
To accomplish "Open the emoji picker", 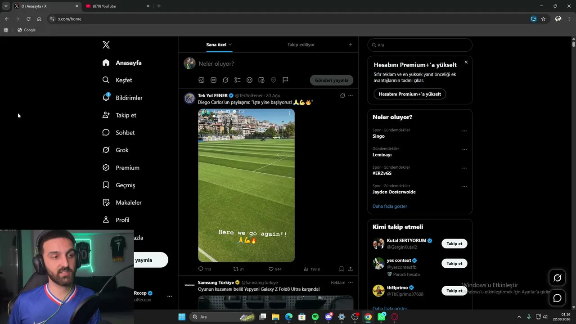I will click(249, 80).
